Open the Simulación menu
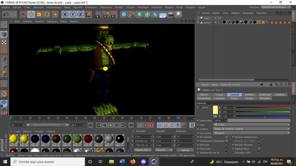This screenshot has width=296, height=166. coord(106,7)
